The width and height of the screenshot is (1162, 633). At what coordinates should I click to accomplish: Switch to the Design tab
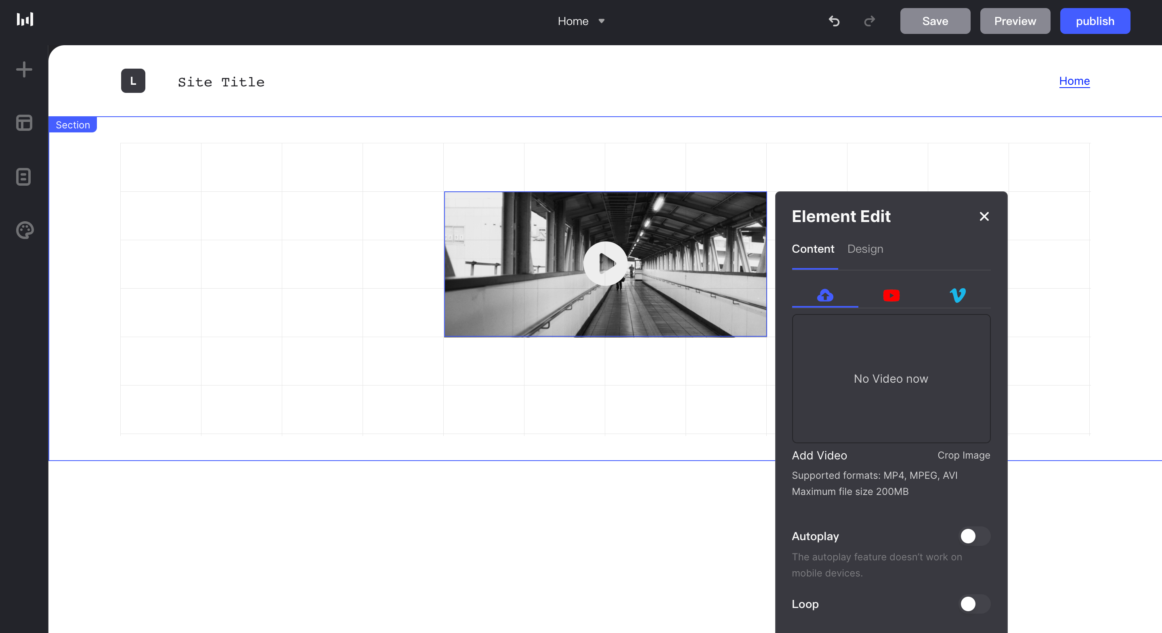[x=865, y=249]
